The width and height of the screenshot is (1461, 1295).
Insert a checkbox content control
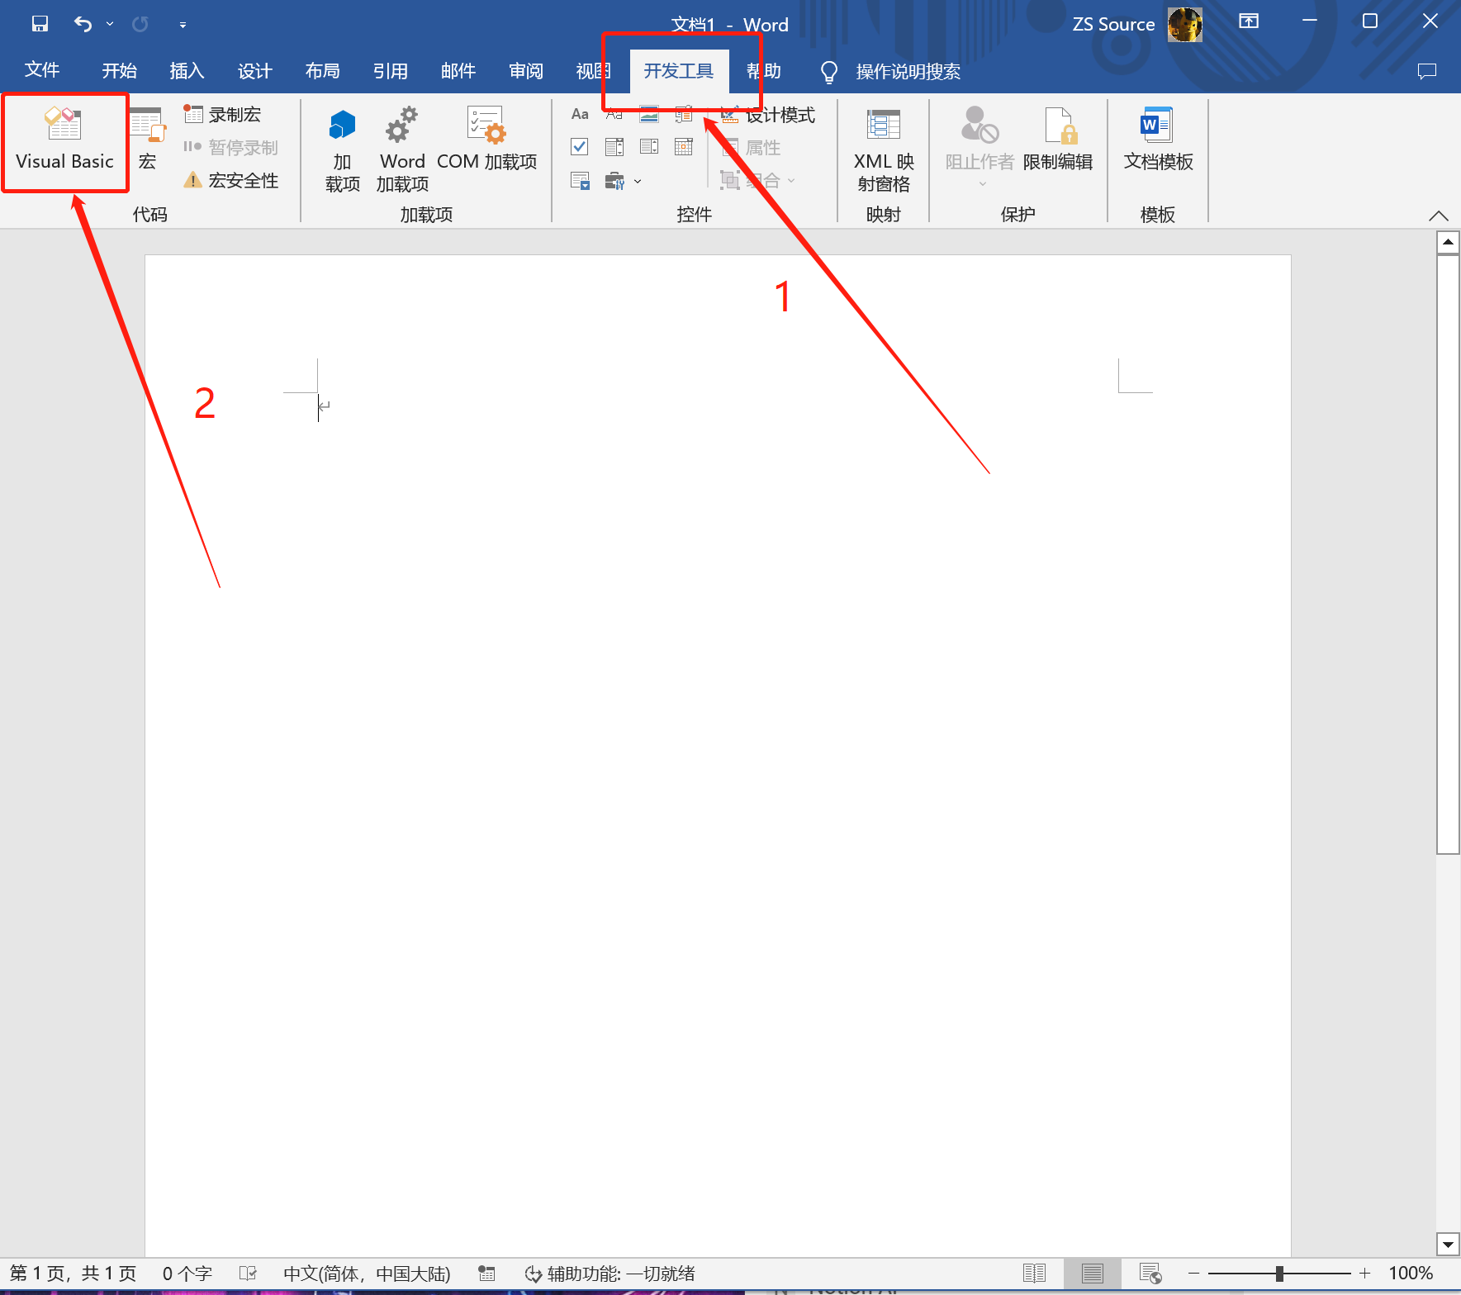[580, 147]
